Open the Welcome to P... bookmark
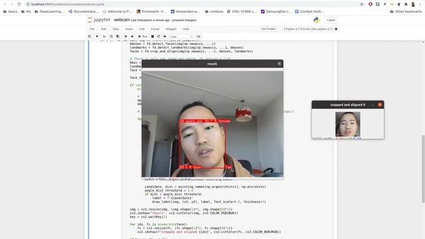 point(118,11)
